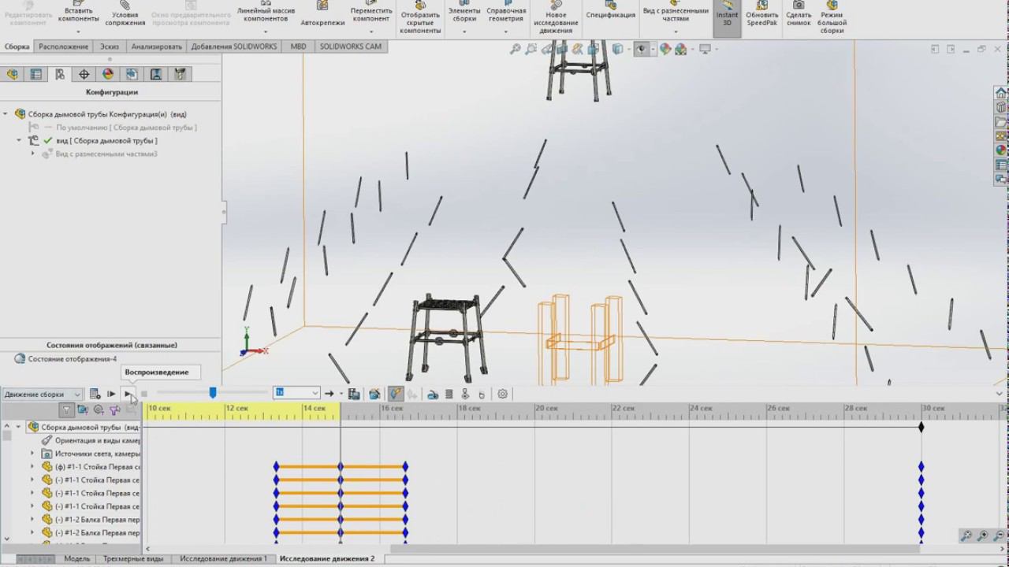Click Переместить компонент in the ribbon
This screenshot has width=1009, height=567.
tap(371, 14)
